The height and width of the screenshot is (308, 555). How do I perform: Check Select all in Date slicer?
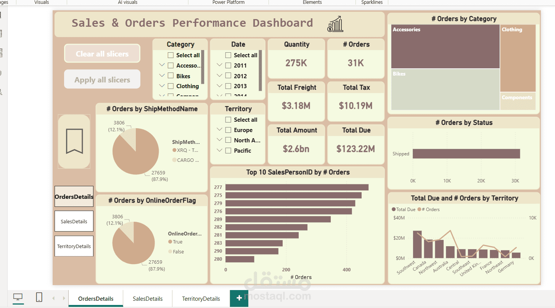(x=228, y=55)
